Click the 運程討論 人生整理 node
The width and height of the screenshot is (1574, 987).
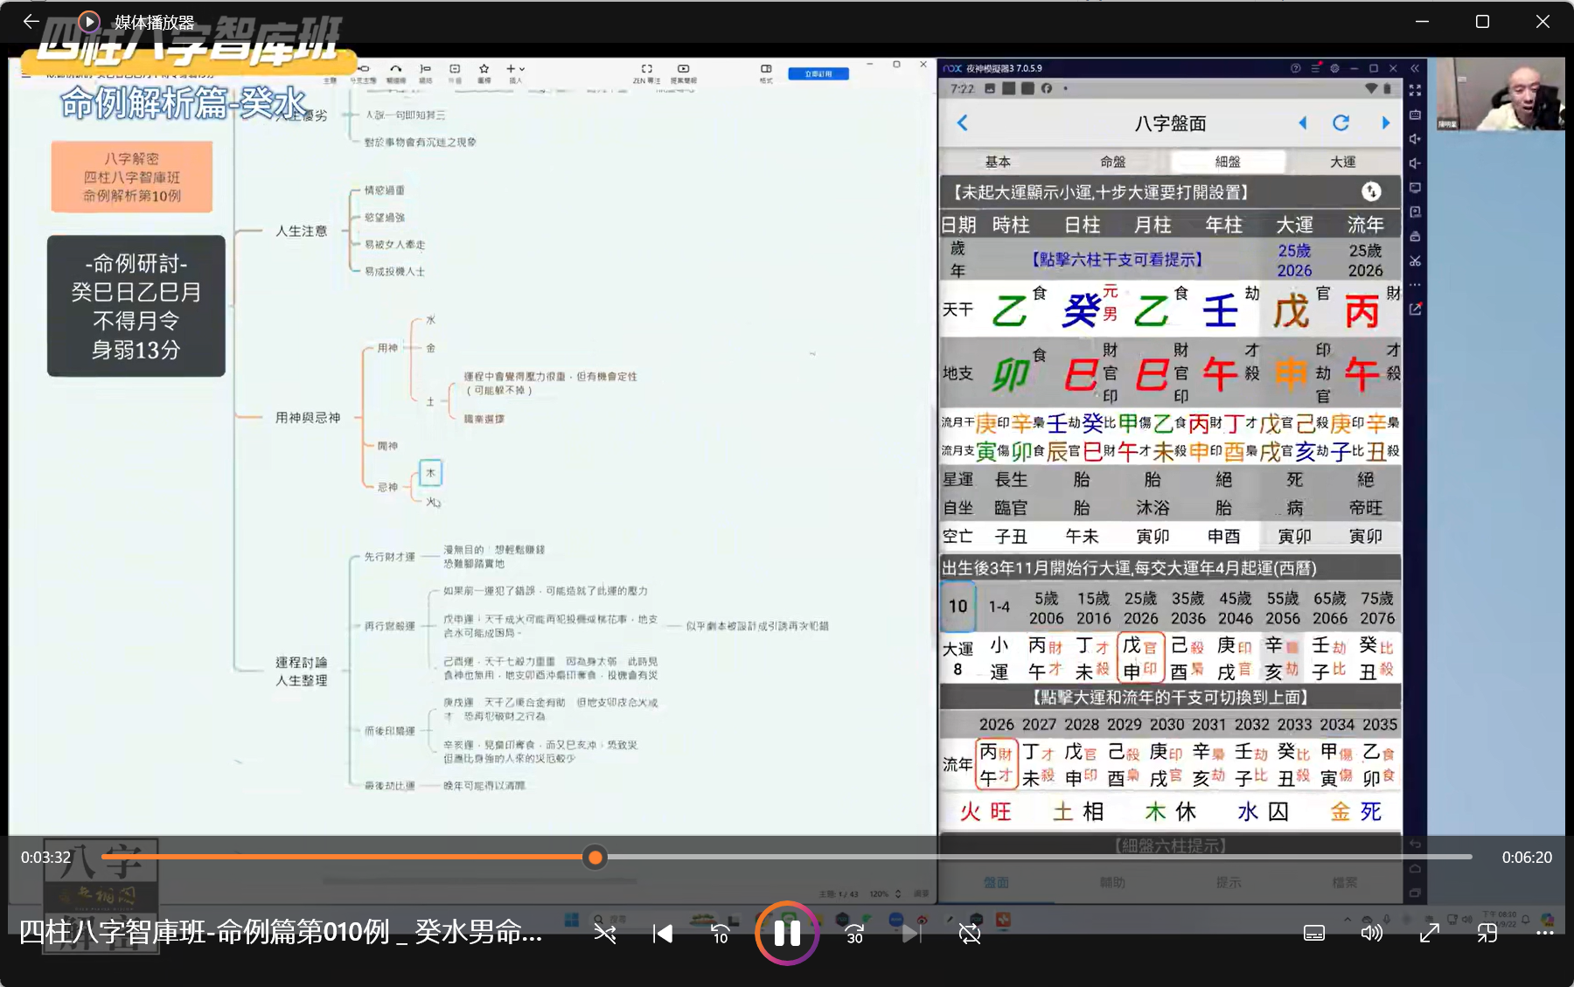302,671
